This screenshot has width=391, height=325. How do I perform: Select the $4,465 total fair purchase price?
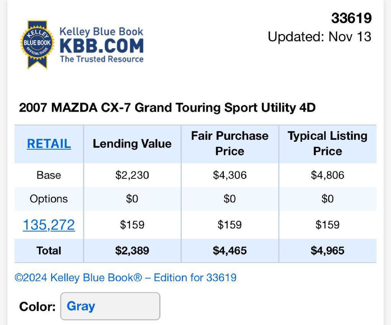click(x=229, y=251)
